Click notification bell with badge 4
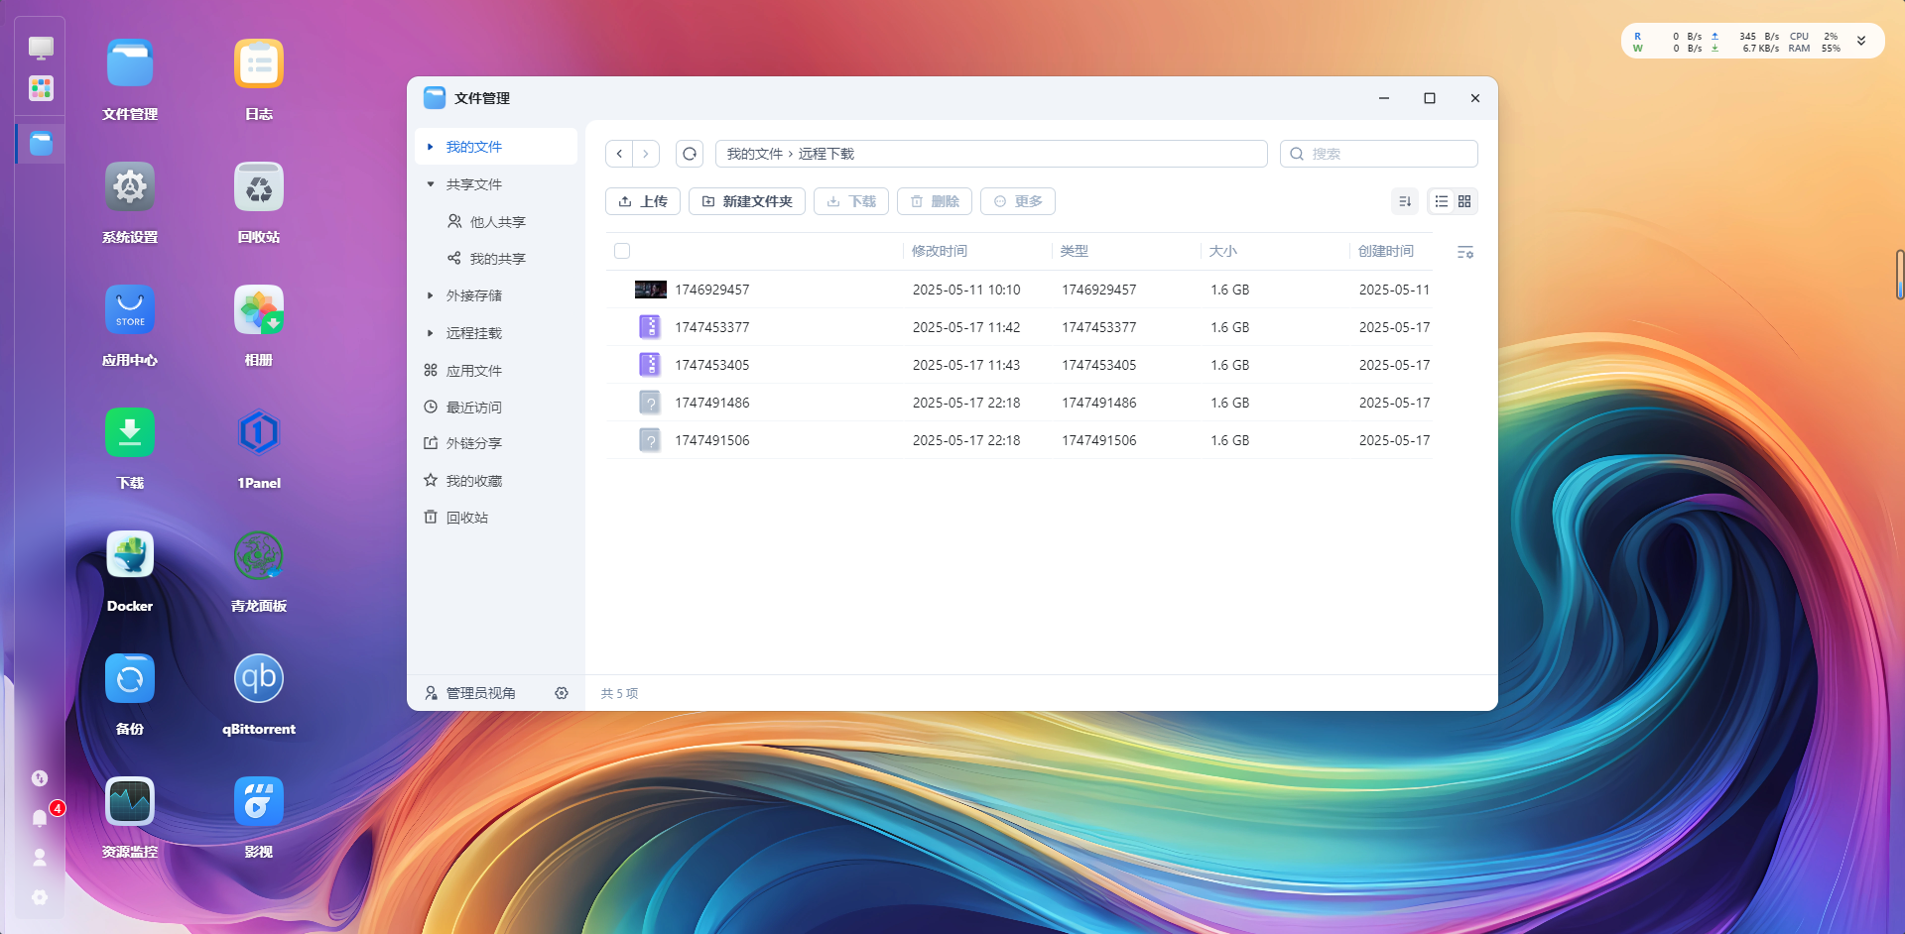The height and width of the screenshot is (934, 1905). pos(40,818)
